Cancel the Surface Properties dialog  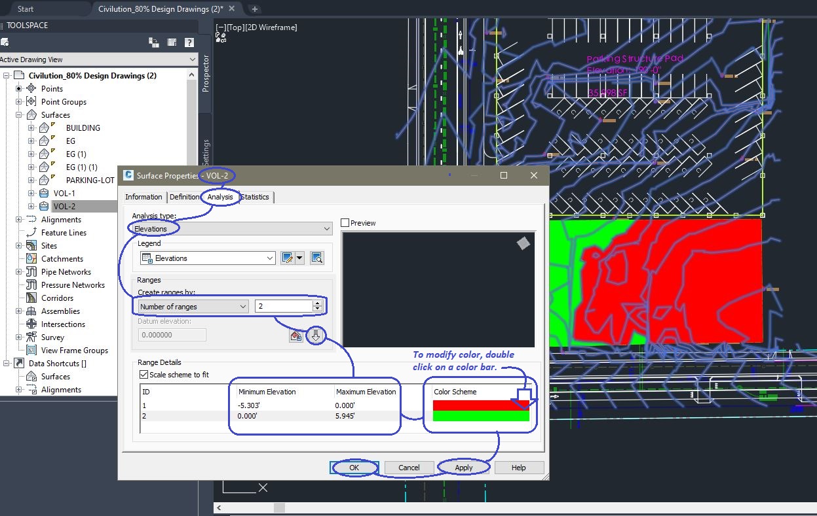pos(409,468)
